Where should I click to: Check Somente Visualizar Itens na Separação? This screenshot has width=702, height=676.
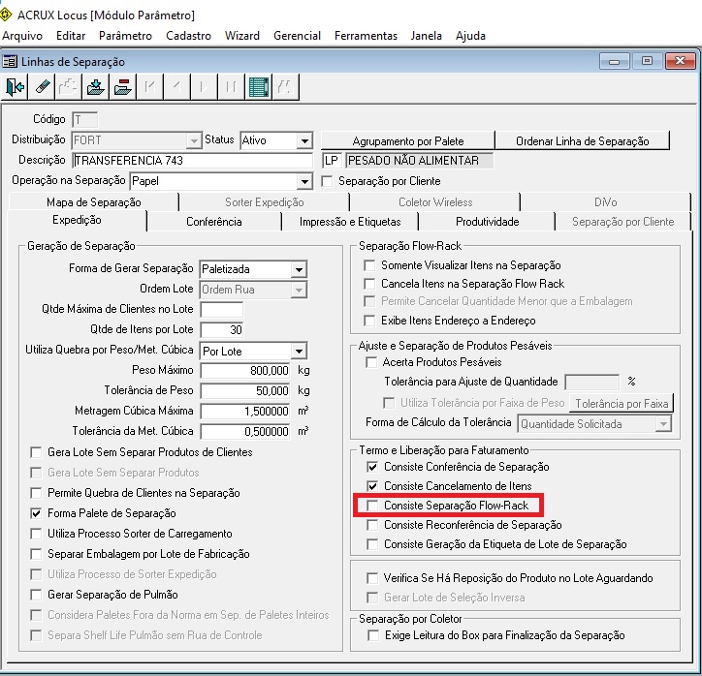(369, 265)
